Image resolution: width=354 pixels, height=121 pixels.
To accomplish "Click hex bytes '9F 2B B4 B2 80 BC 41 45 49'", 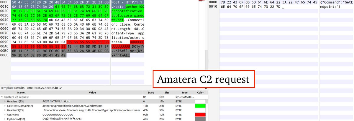I will [39, 55].
